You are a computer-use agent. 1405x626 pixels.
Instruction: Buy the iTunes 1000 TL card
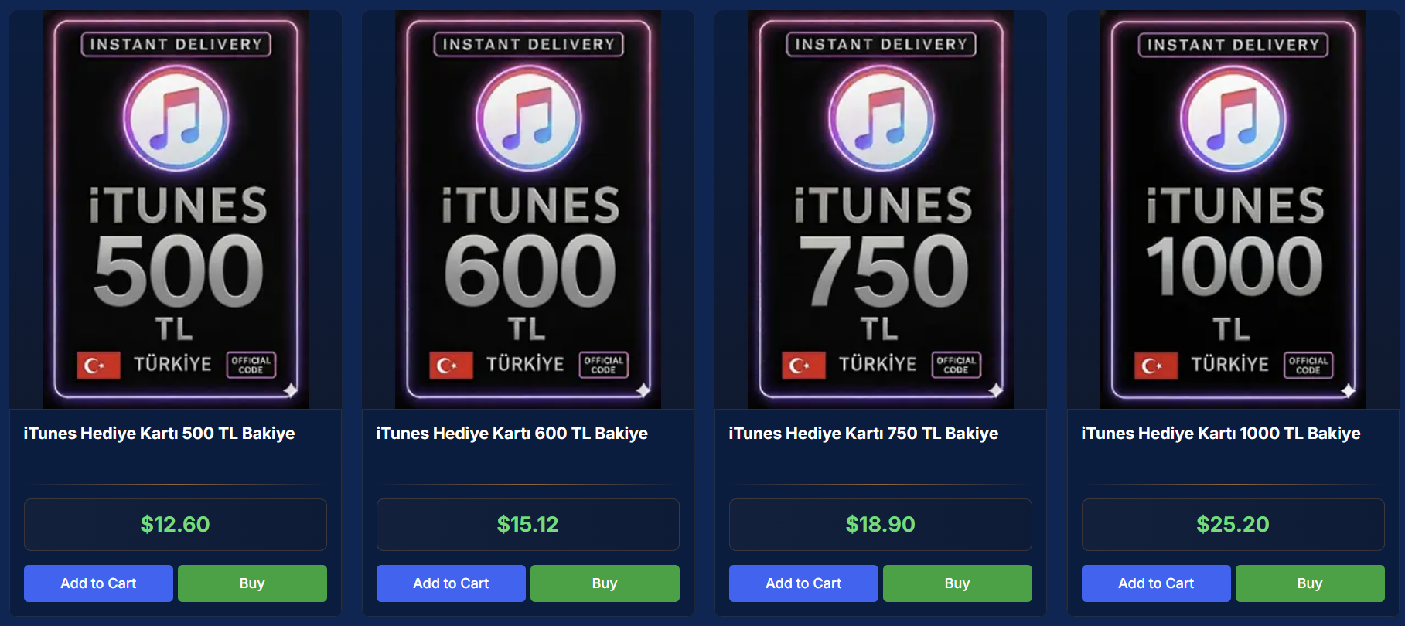(1310, 583)
